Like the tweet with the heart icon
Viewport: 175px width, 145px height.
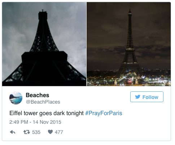coord(50,132)
